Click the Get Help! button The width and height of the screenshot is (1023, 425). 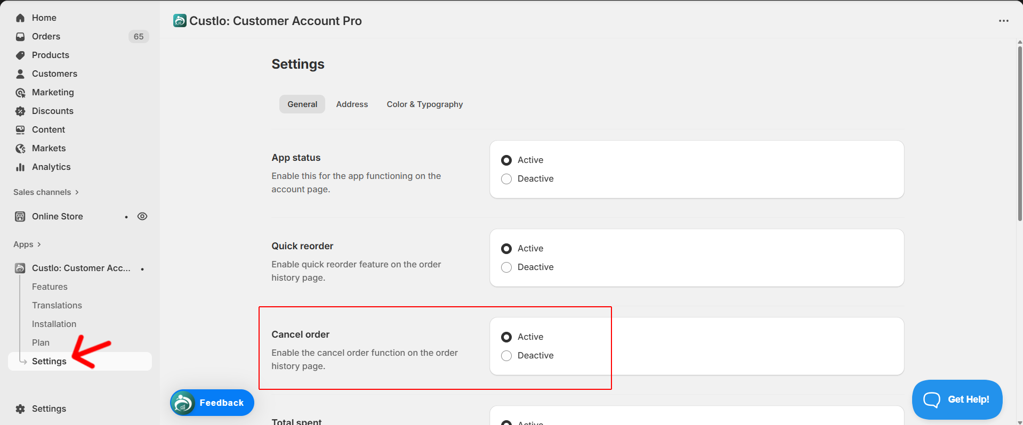coord(957,399)
